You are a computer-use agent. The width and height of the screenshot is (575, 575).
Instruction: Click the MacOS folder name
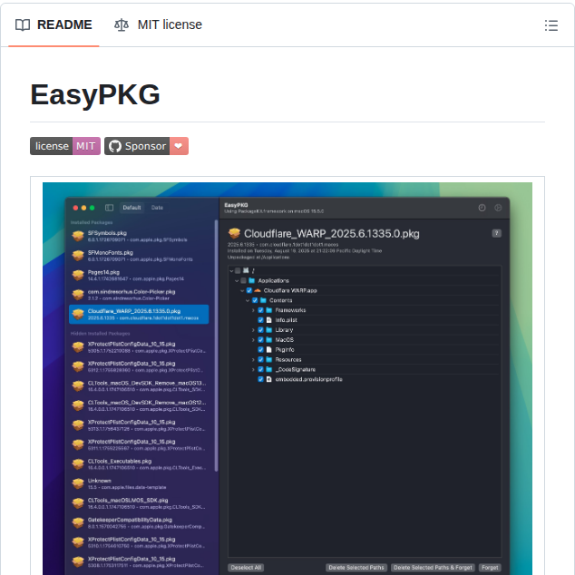coord(285,340)
